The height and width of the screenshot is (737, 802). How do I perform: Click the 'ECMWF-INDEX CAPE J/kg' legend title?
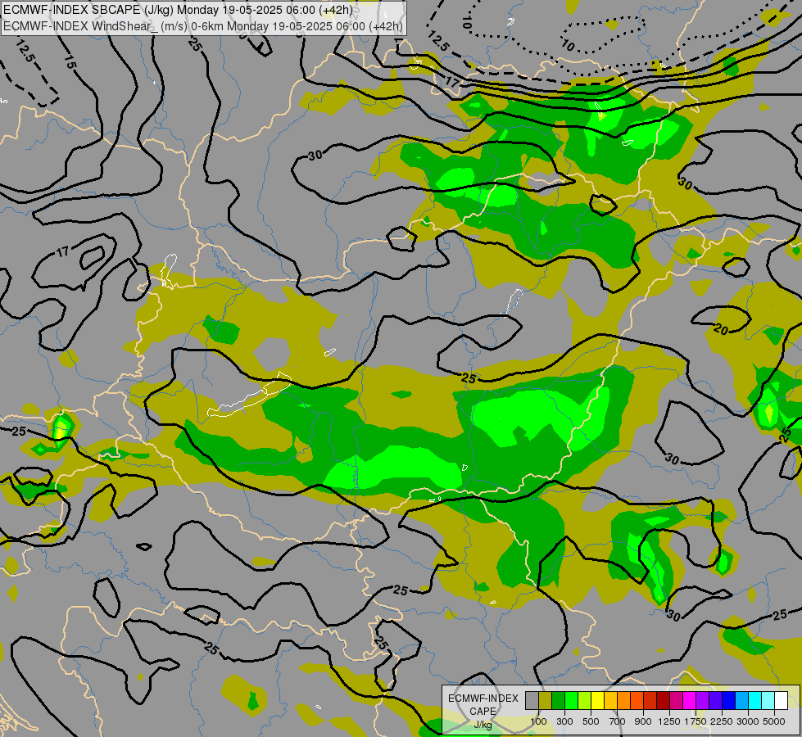pyautogui.click(x=483, y=712)
